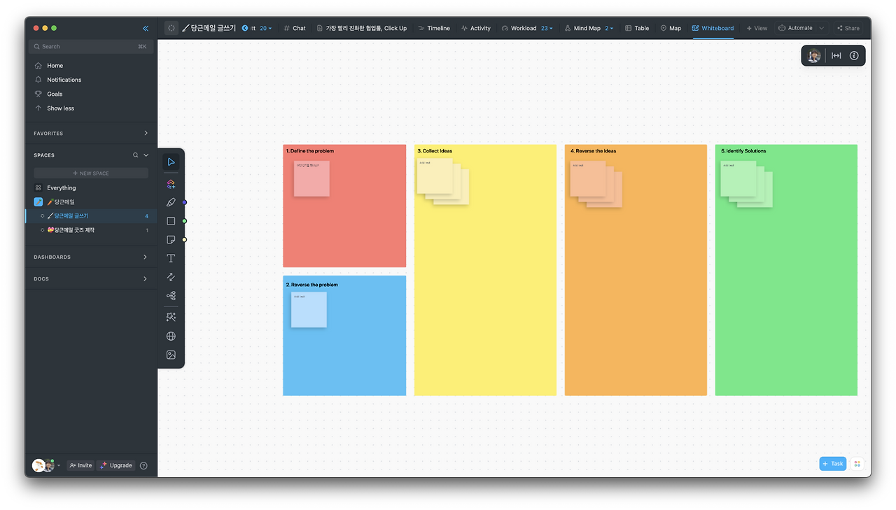The image size is (896, 510).
Task: Select the connector arrows tool
Action: point(171,277)
